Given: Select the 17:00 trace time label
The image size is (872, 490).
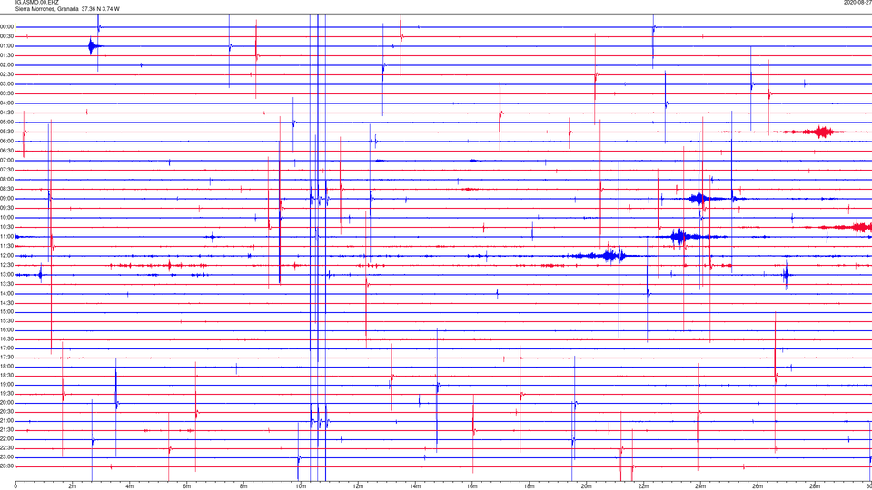Looking at the screenshot, I should (7, 348).
